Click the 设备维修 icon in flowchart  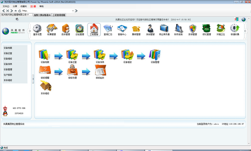[128, 55]
